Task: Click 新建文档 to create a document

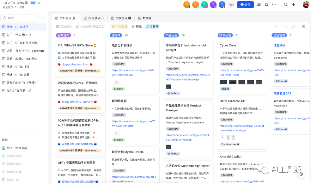Action: pos(10,180)
